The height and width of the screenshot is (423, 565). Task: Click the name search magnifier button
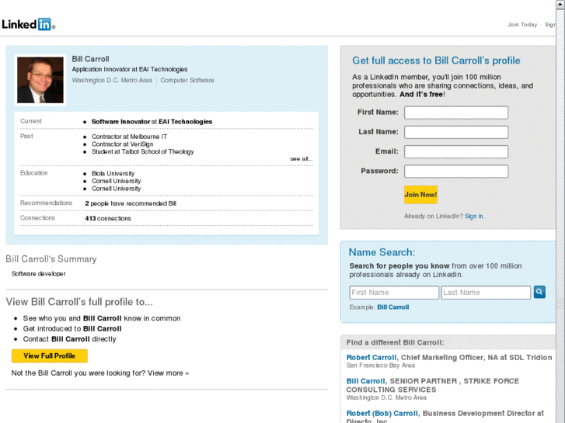539,292
